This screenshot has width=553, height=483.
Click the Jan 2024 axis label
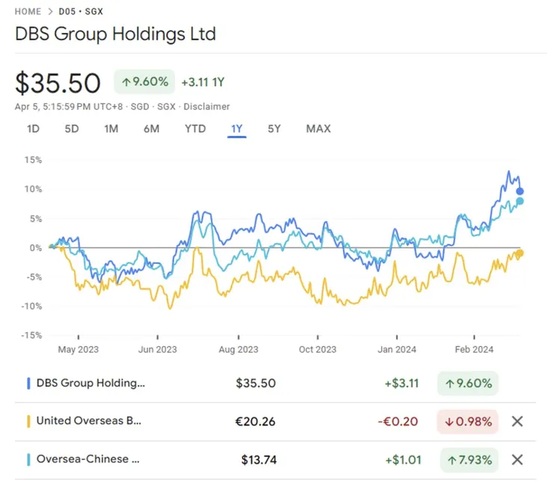coord(397,349)
